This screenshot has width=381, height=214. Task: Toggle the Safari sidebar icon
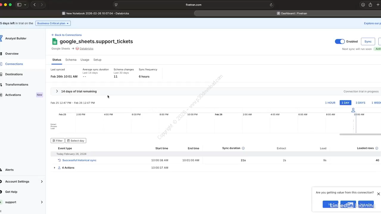19,5
